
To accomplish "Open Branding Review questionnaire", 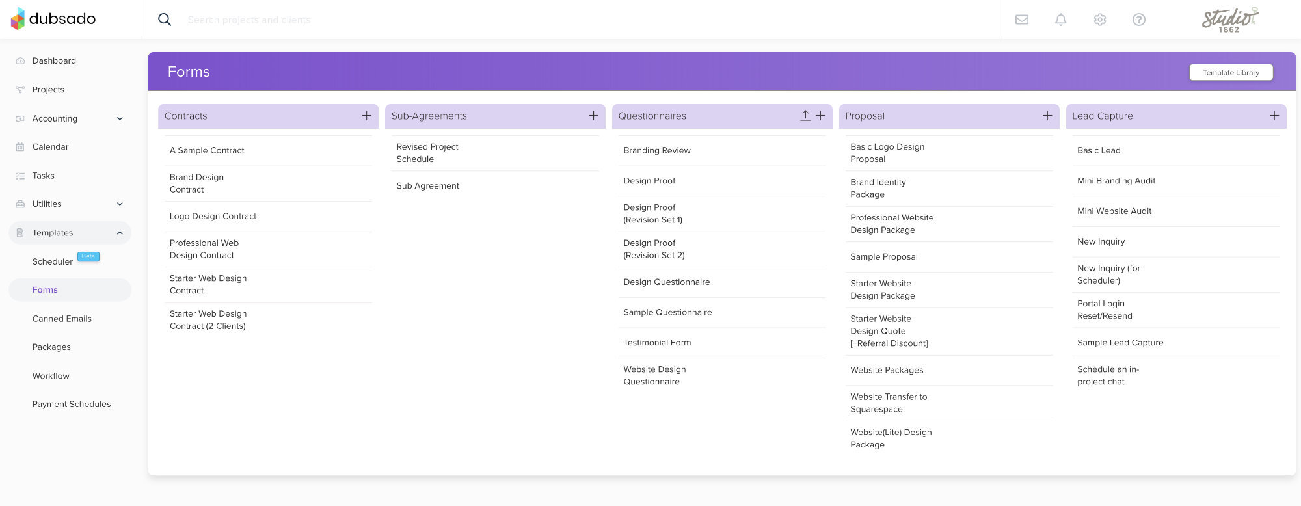I will coord(657,150).
